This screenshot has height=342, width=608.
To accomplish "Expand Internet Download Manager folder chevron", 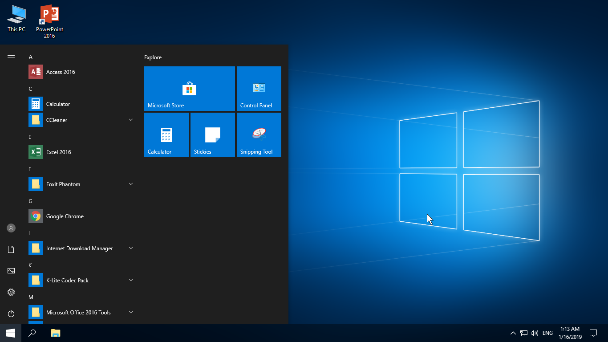I will pos(131,248).
